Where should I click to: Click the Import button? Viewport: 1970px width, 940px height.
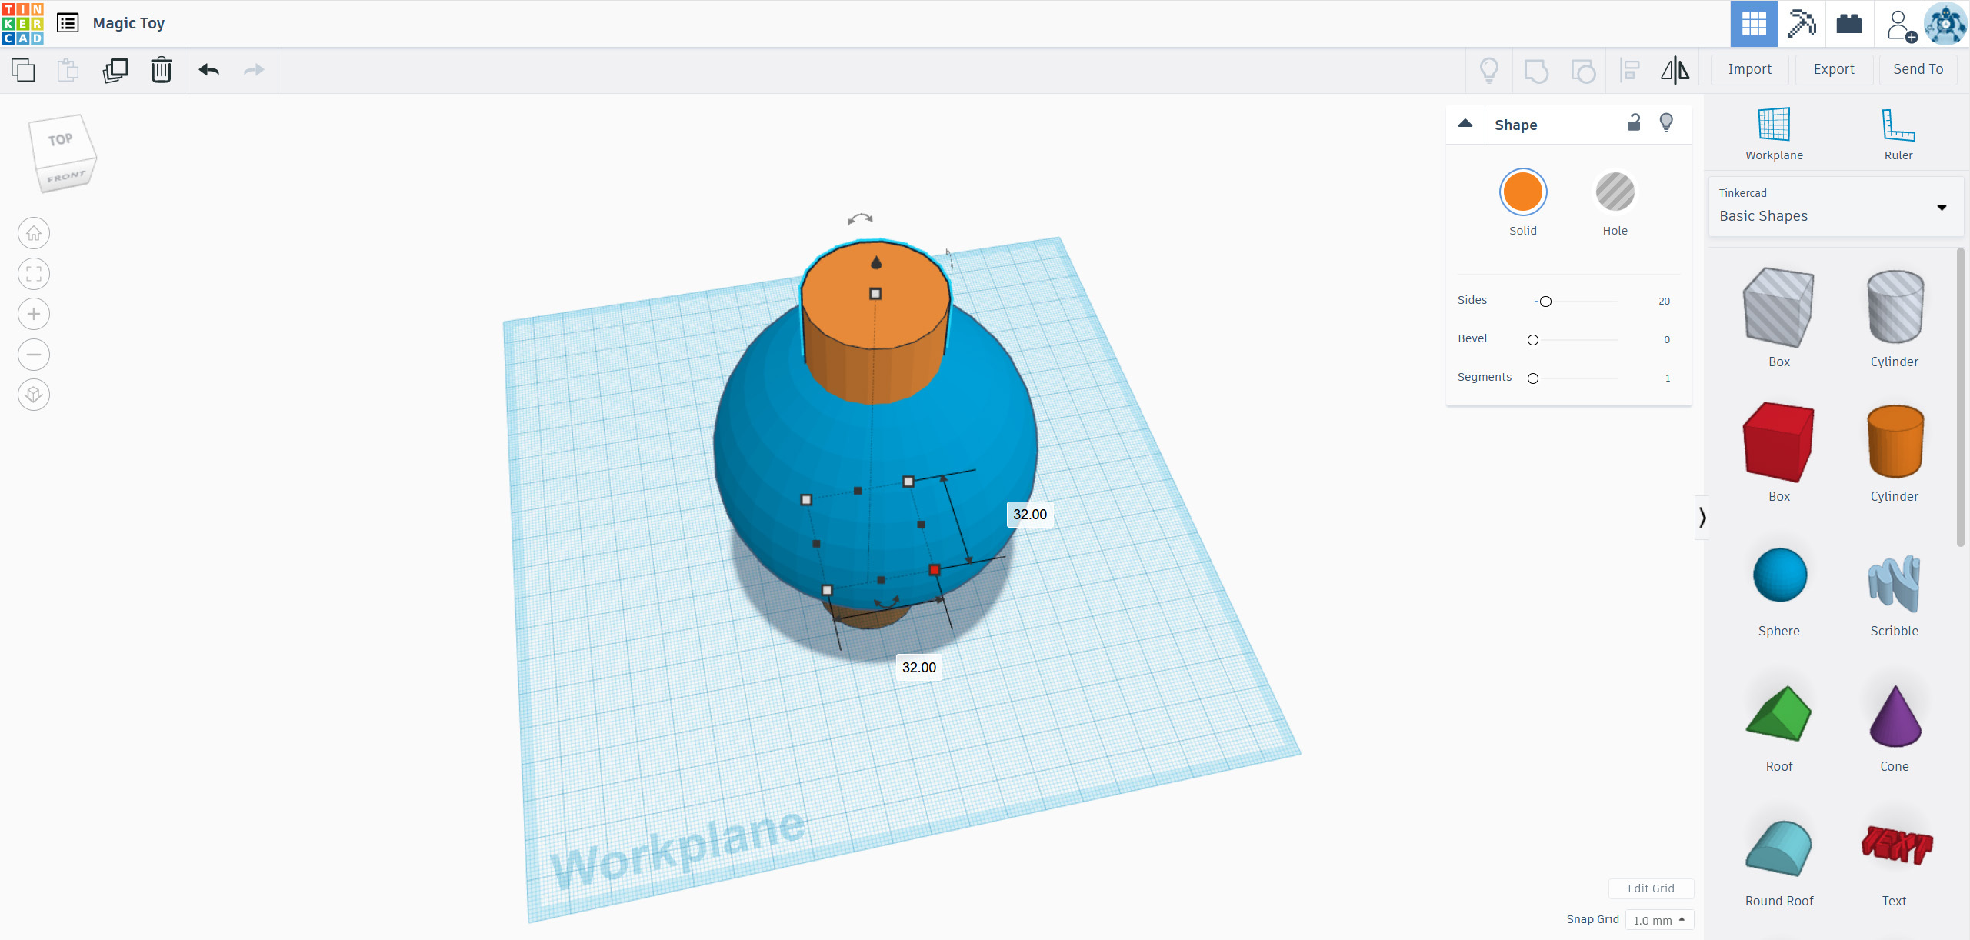[1749, 69]
